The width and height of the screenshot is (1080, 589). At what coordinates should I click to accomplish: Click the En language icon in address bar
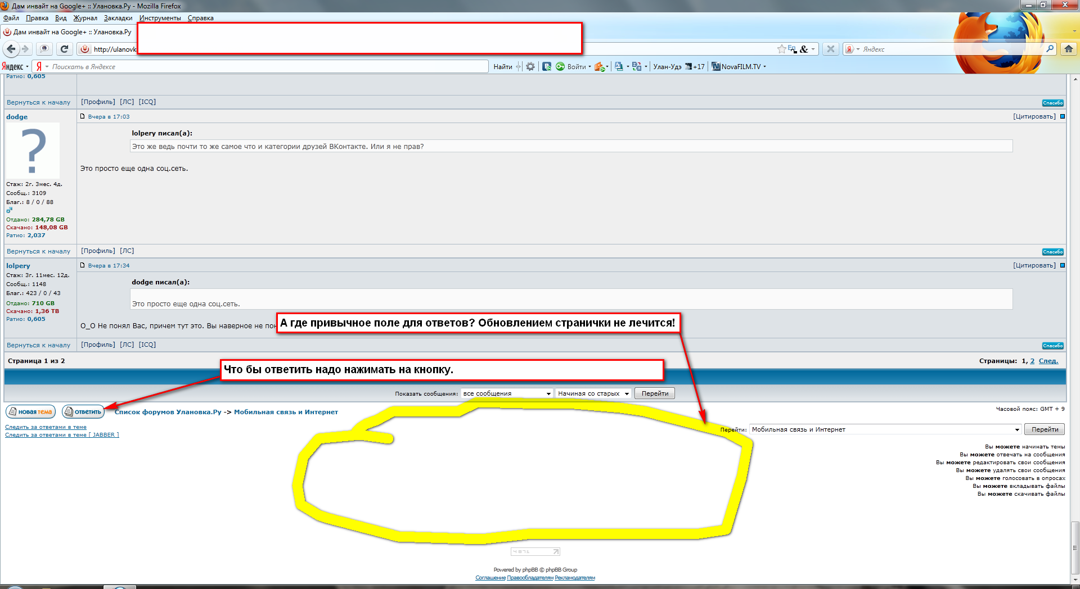pyautogui.click(x=792, y=49)
